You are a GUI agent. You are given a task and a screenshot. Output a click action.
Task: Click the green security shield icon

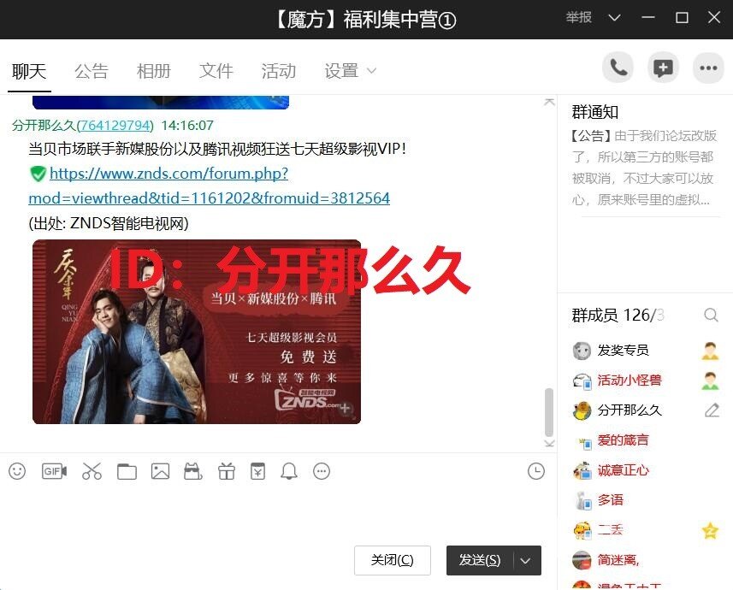pyautogui.click(x=38, y=174)
